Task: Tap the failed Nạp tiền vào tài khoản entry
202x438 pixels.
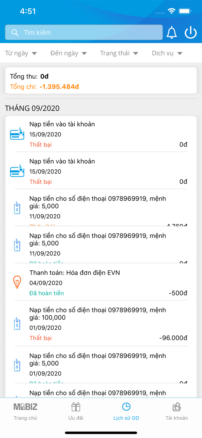Action: (x=101, y=133)
